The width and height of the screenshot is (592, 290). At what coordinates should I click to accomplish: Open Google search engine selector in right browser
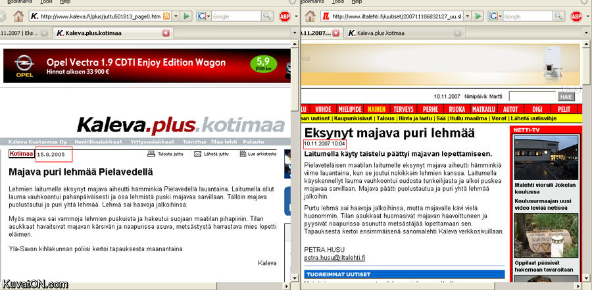(495, 16)
